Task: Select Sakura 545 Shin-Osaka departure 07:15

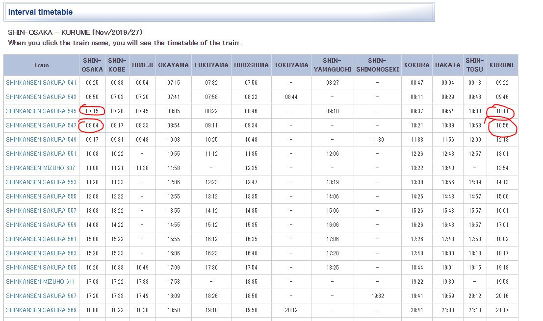Action: coord(92,111)
